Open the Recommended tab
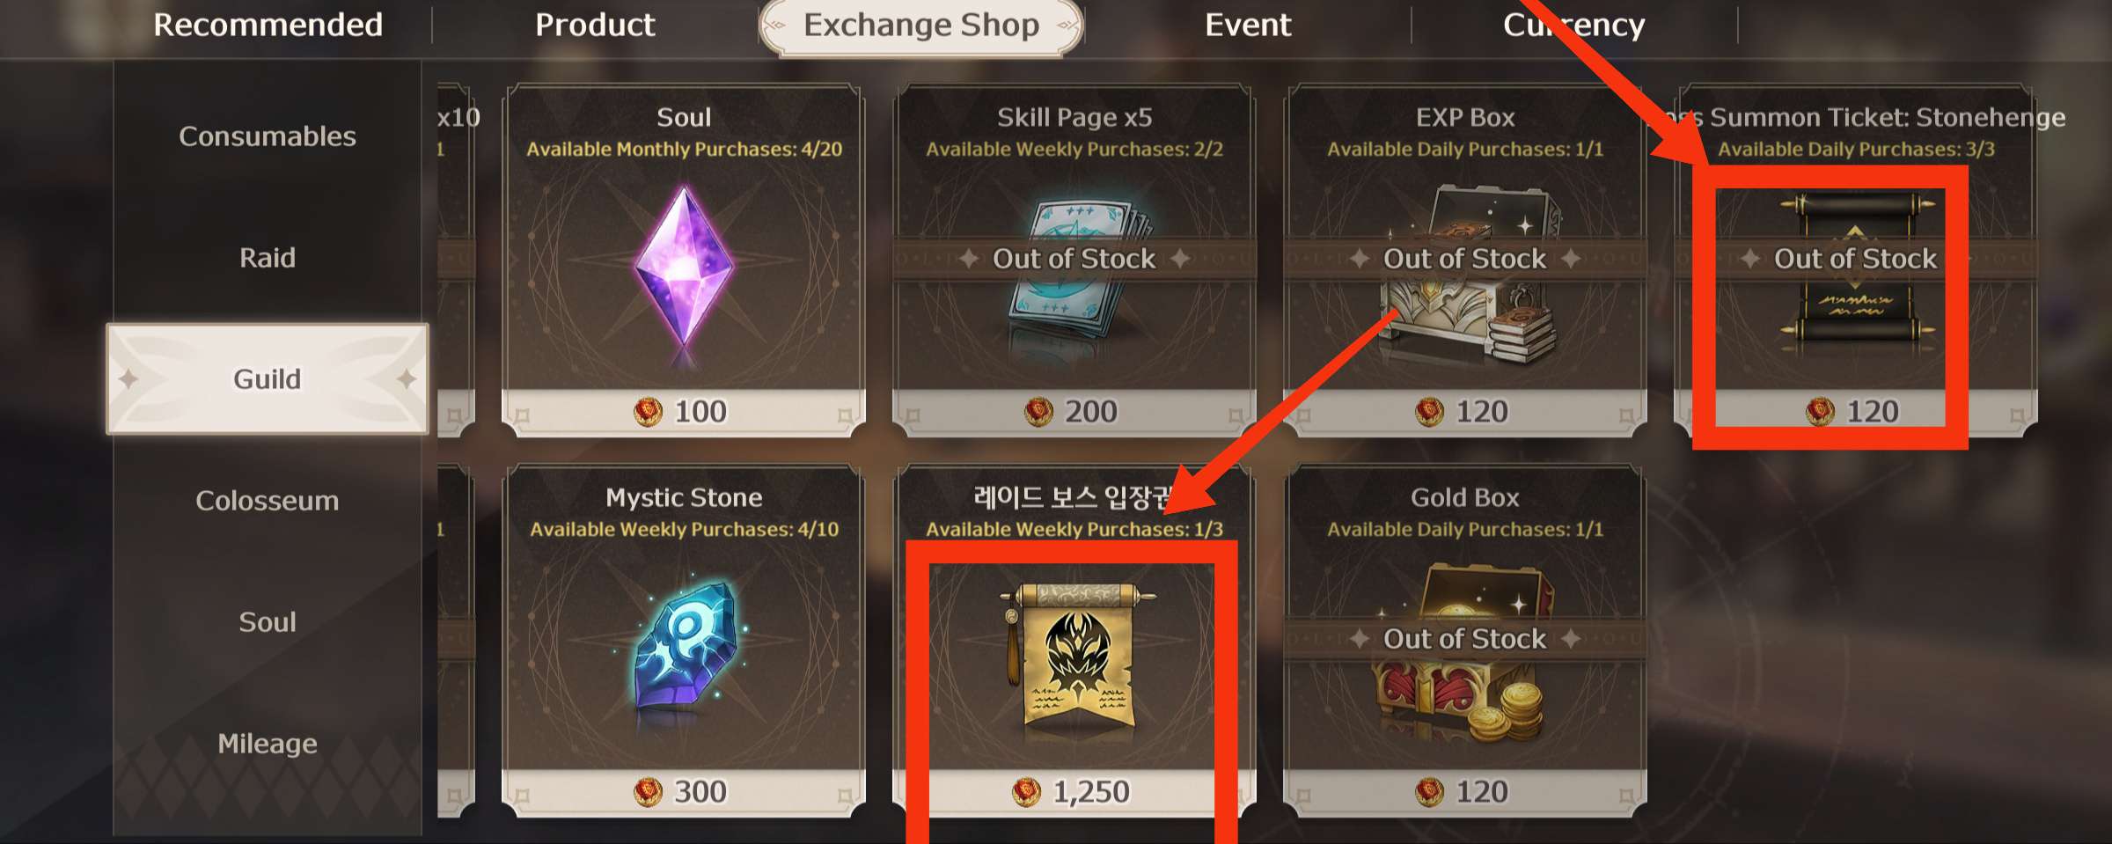 268,25
